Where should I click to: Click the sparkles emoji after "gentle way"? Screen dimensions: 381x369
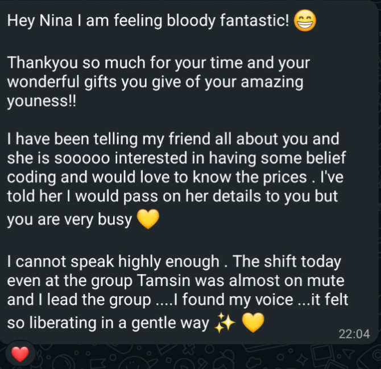tap(225, 324)
